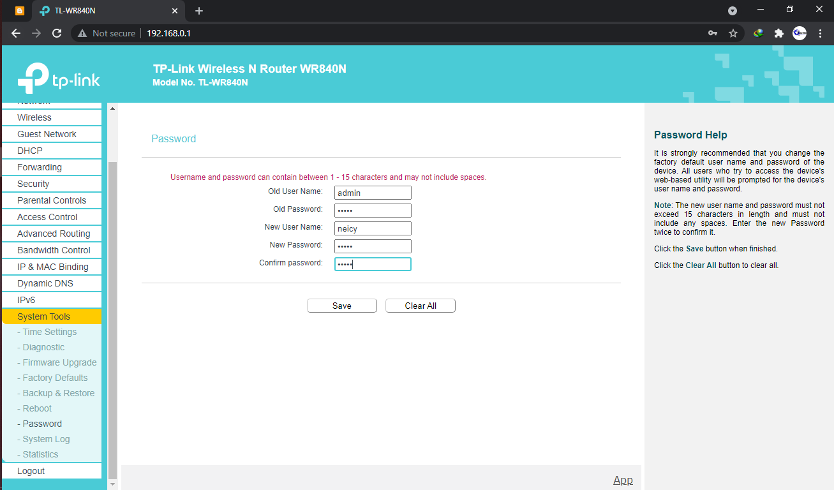The image size is (834, 490).
Task: Save the new password settings
Action: 342,306
